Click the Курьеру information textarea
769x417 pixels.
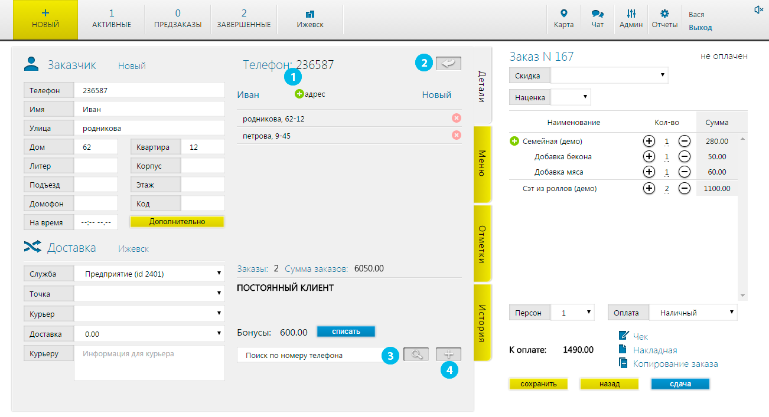[x=149, y=363]
